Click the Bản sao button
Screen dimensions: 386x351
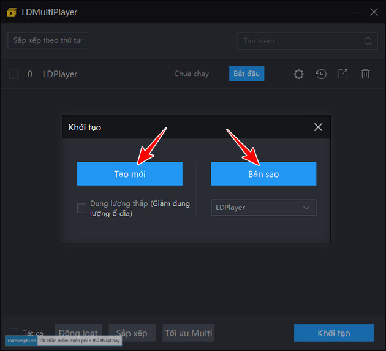(x=263, y=174)
